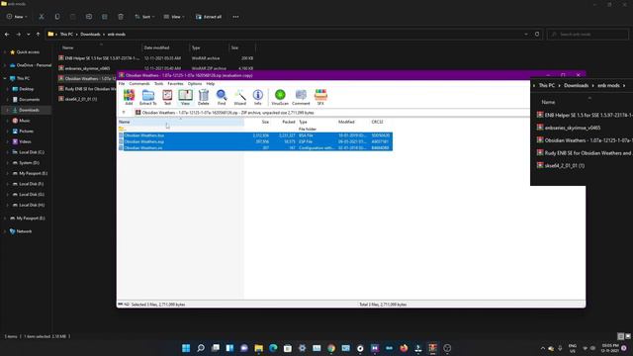Open the New dropdown in Explorer toolbar
This screenshot has height=356, width=633.
point(17,17)
